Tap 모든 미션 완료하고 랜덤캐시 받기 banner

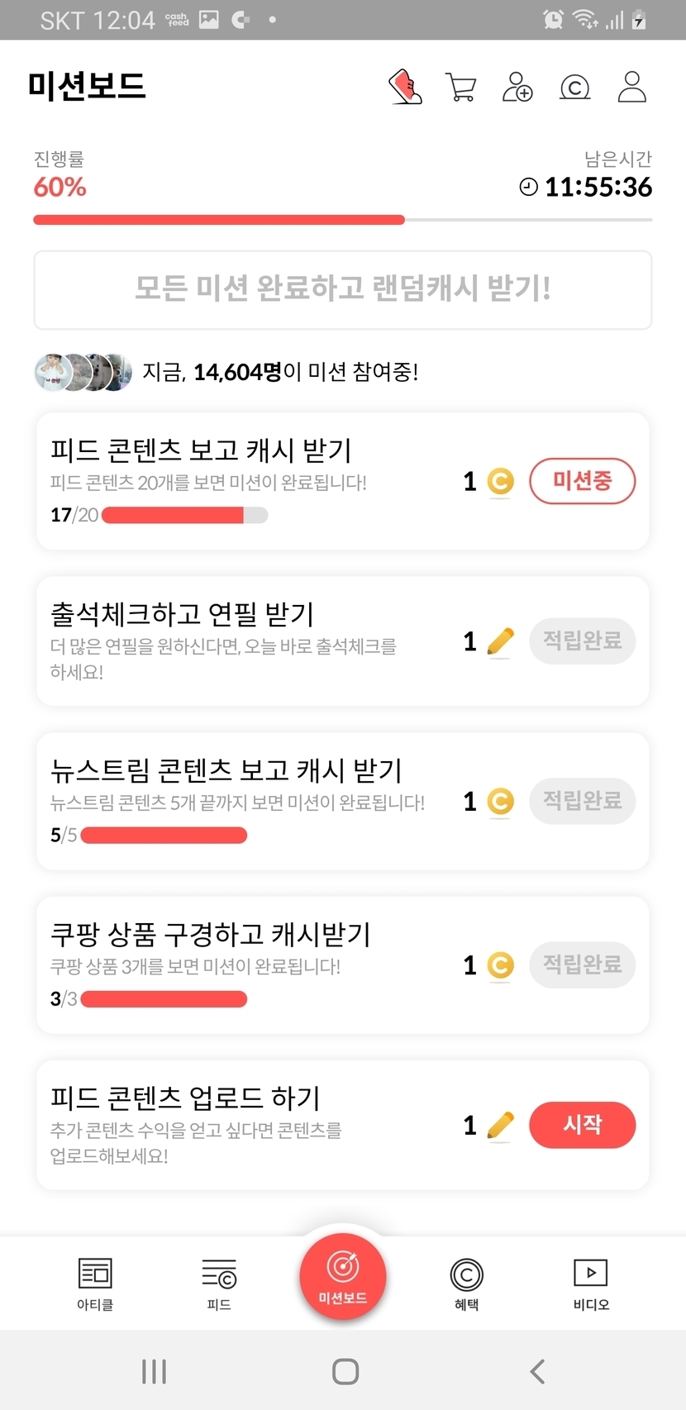coord(343,289)
